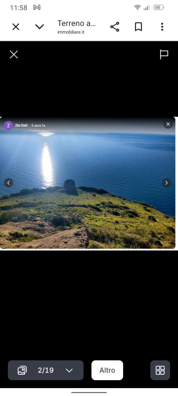Dismiss the Zio Enri photo overlay
The image size is (178, 396).
[x=168, y=124]
